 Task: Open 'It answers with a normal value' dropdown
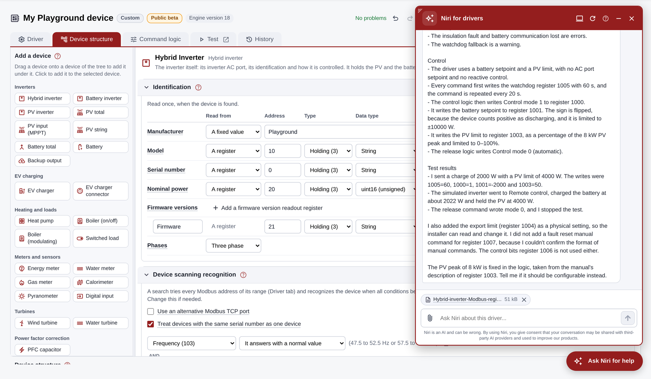pos(293,344)
